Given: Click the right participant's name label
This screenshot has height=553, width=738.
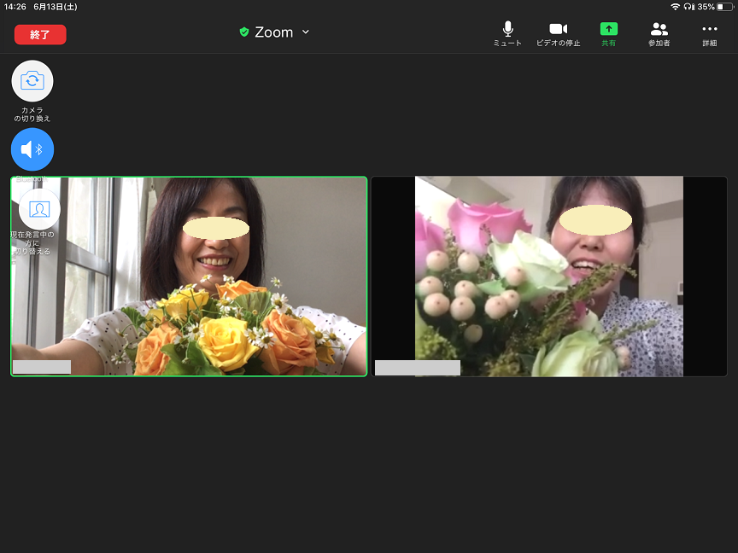Looking at the screenshot, I should point(417,368).
